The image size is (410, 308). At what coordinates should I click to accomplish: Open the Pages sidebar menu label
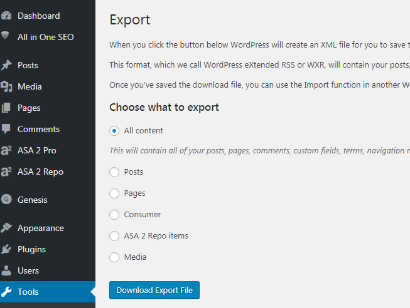point(29,108)
